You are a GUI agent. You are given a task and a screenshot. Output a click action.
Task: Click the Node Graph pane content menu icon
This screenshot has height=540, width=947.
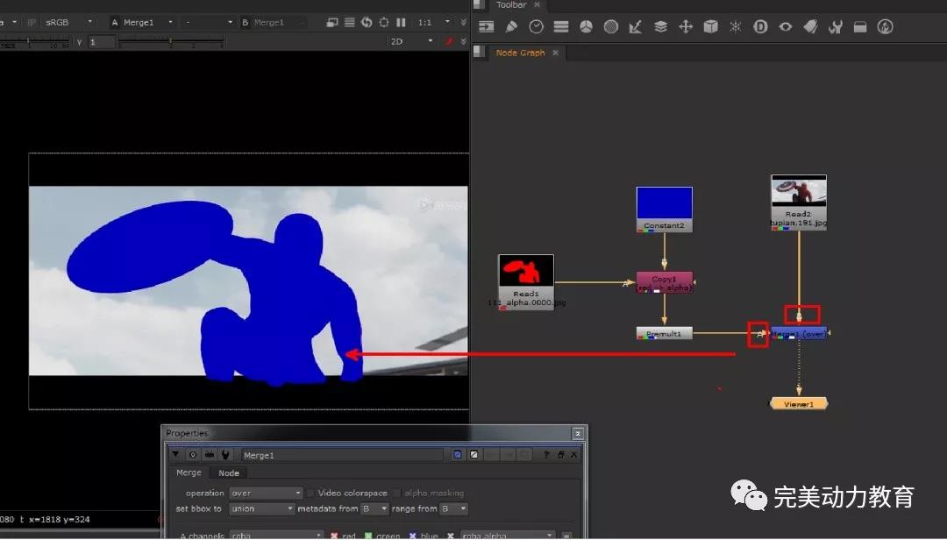pos(480,52)
